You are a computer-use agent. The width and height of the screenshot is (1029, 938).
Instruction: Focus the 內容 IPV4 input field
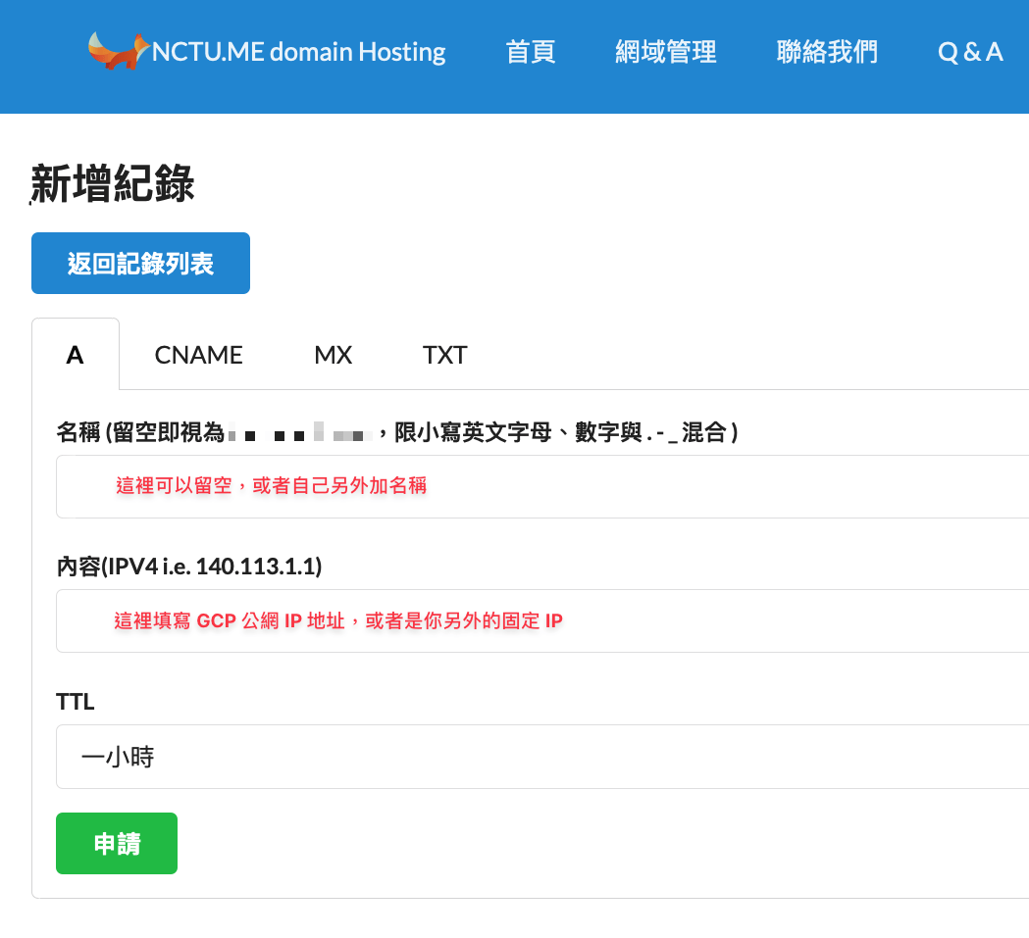(542, 620)
